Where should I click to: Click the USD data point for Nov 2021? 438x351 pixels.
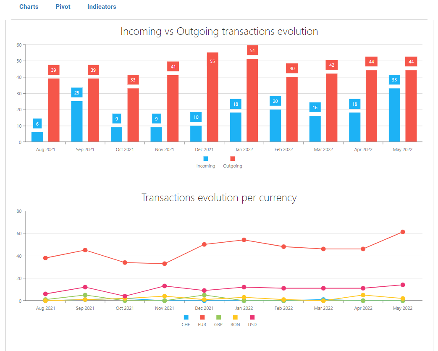[x=165, y=286]
